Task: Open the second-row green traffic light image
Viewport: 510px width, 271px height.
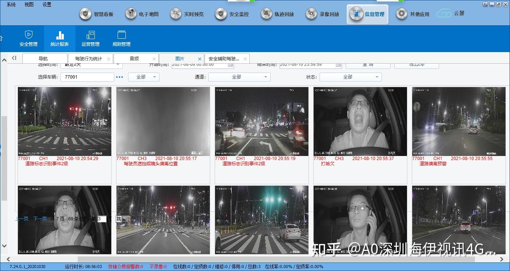Action: click(x=262, y=220)
